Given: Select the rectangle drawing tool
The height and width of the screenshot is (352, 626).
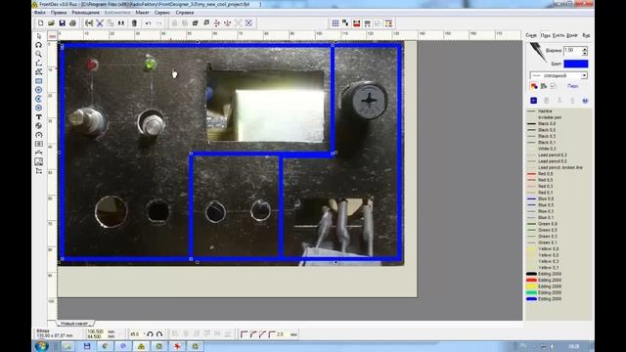Looking at the screenshot, I should click(39, 81).
